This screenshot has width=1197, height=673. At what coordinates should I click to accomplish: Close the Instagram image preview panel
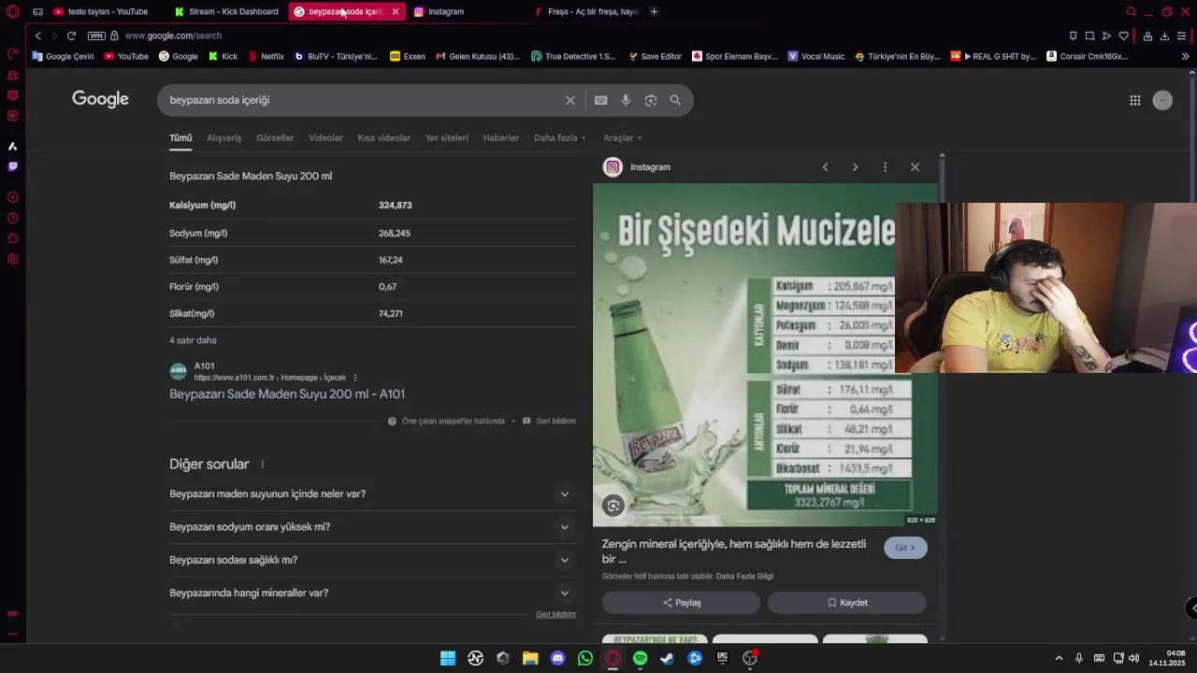coord(915,166)
